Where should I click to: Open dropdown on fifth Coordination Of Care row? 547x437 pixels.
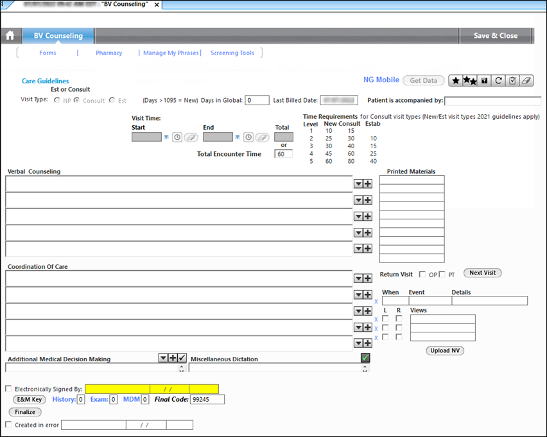[358, 343]
